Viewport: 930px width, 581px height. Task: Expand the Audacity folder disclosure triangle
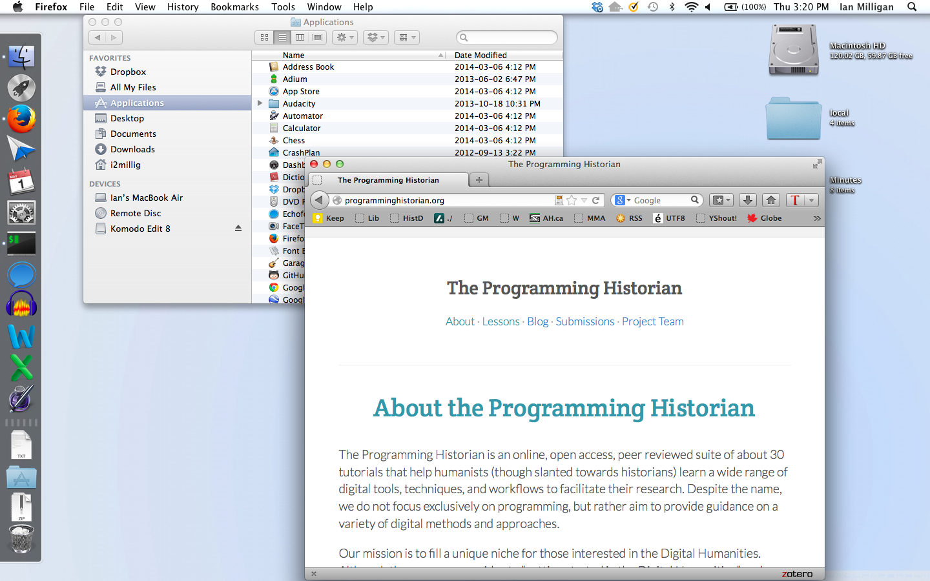pos(259,103)
